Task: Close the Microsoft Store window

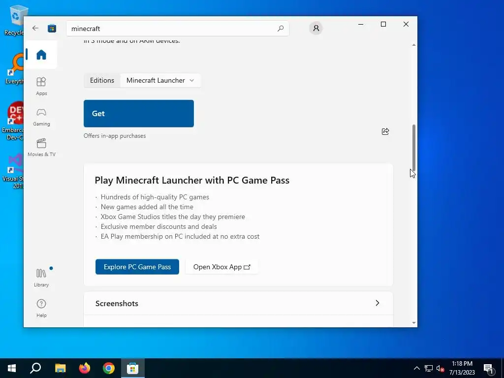Action: point(406,24)
